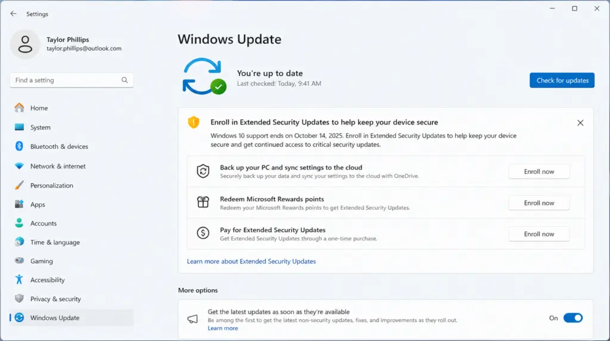Click the Home house icon
This screenshot has height=341, width=610.
click(x=19, y=108)
